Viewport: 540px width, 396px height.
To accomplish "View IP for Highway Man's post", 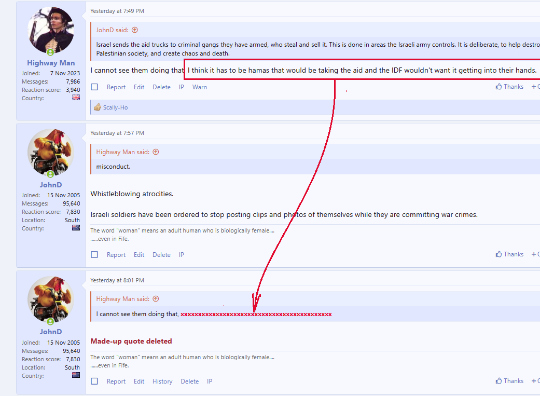I will [182, 87].
